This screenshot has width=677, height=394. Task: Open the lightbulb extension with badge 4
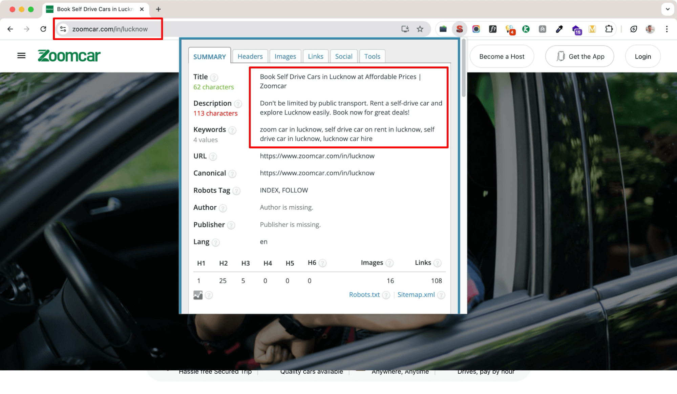coord(510,29)
